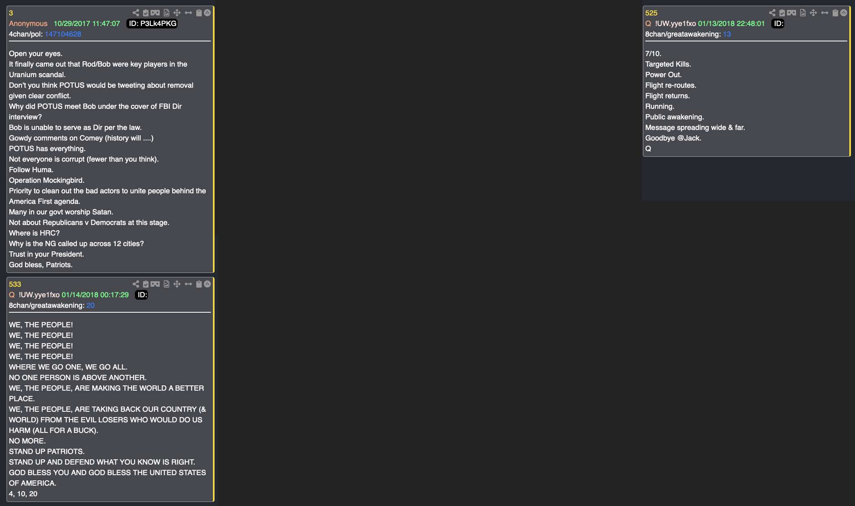855x506 pixels.
Task: Click the !UW.yye1fxo tripcode on post 525
Action: coord(675,24)
